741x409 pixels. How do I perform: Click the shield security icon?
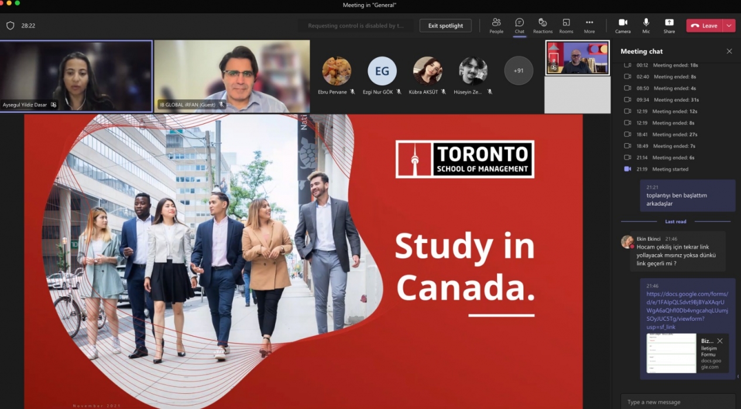10,26
